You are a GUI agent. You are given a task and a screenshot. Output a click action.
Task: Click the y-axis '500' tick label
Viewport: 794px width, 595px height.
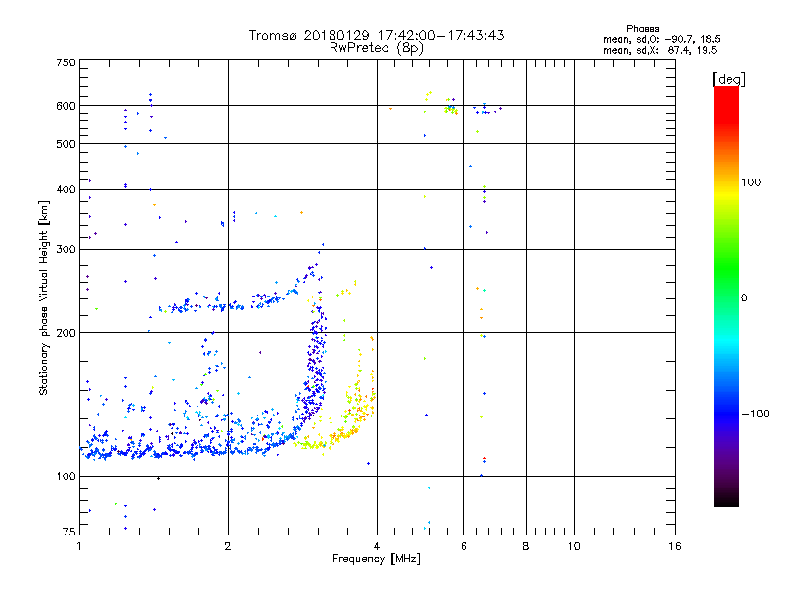[x=66, y=144]
